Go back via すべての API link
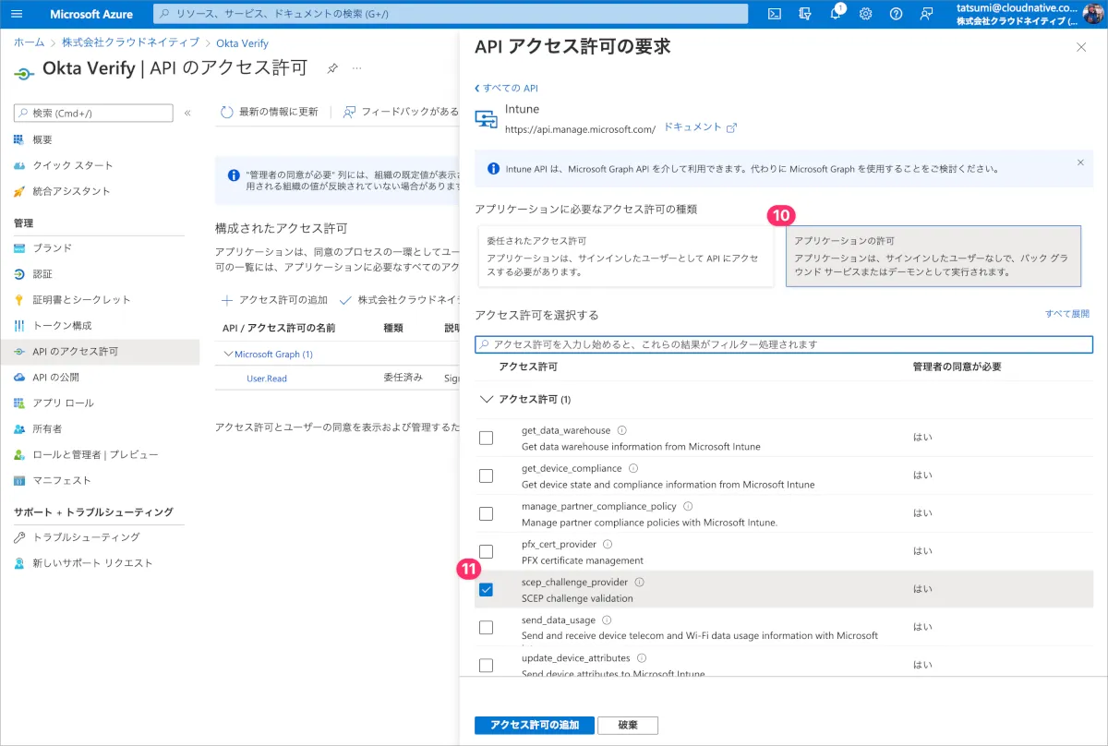Viewport: 1108px width, 746px height. (x=506, y=89)
